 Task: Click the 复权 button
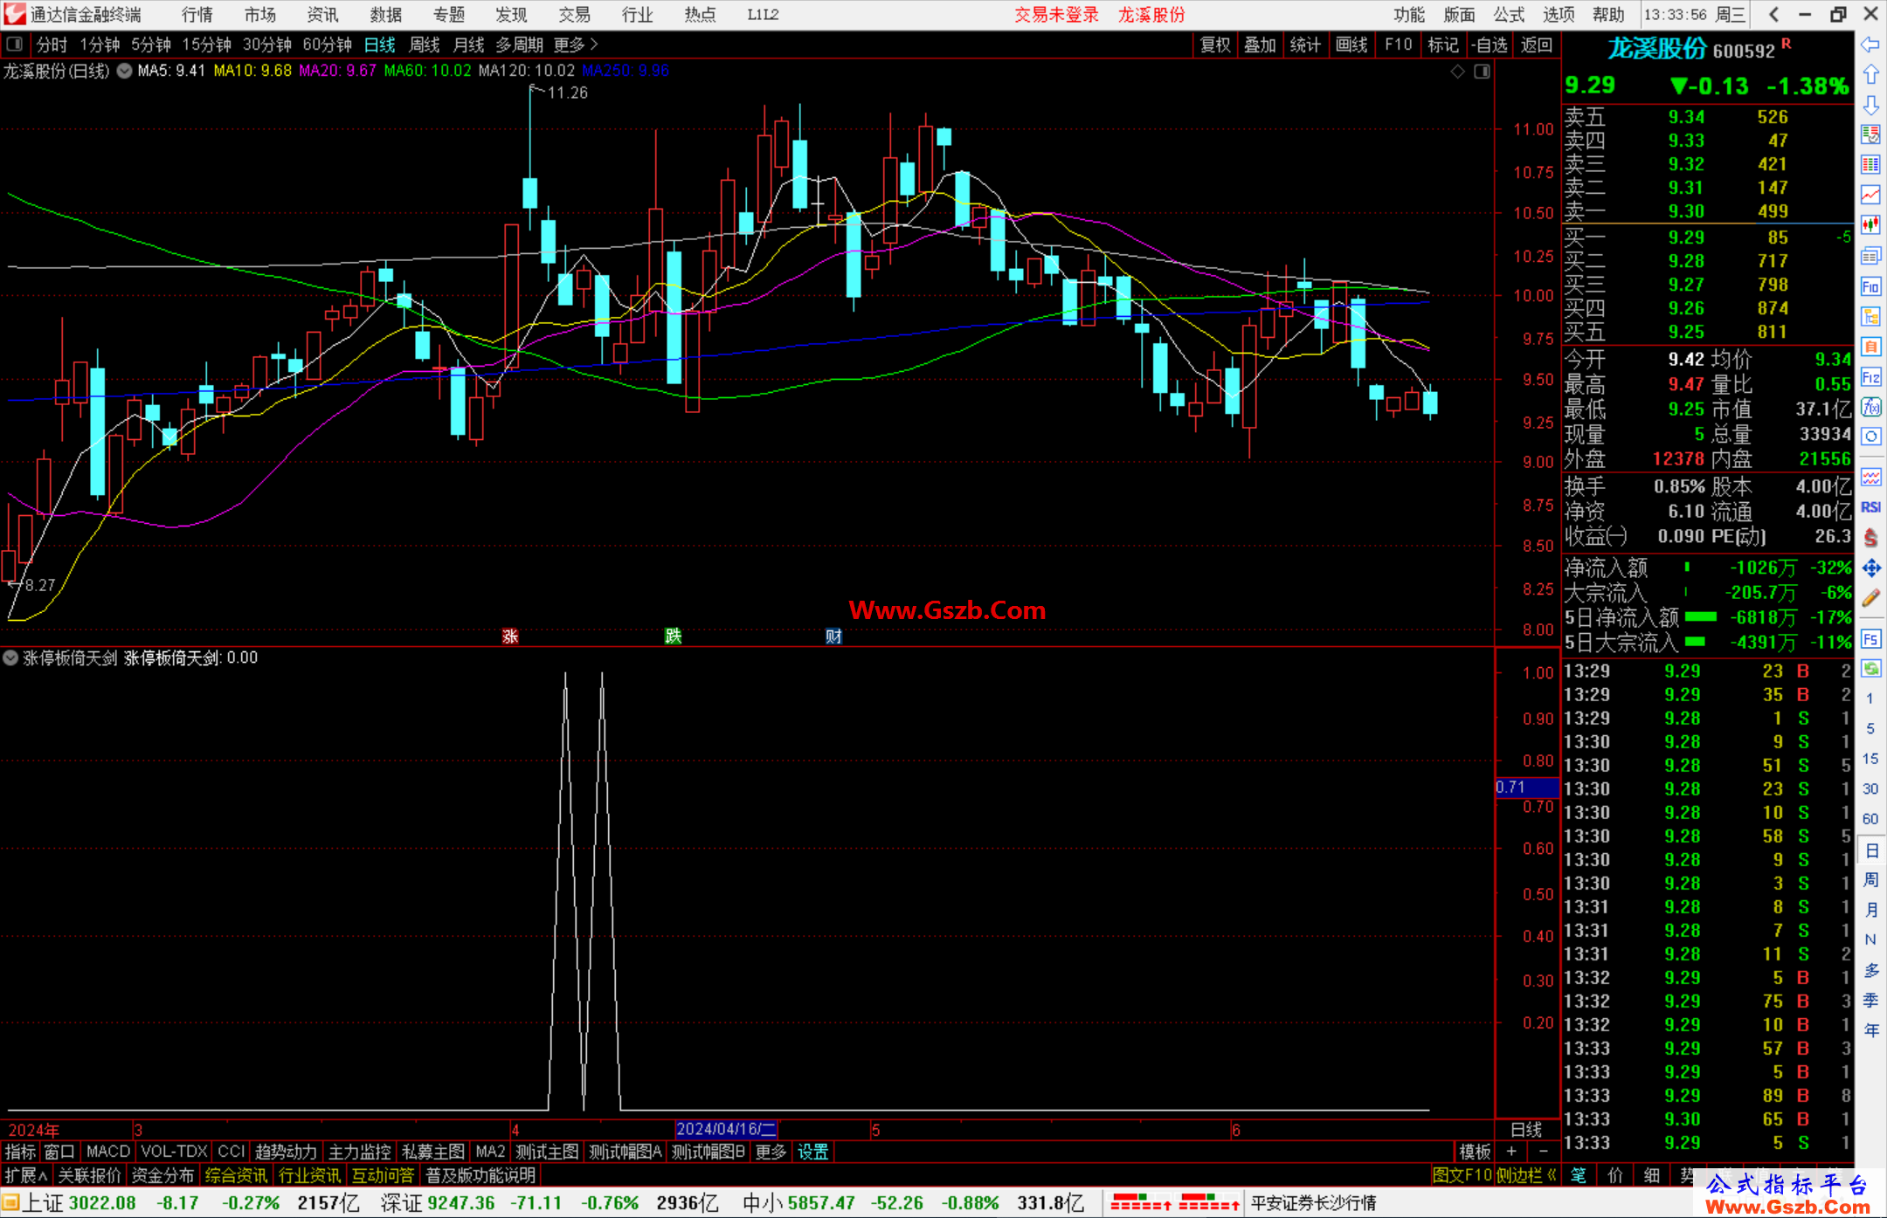1215,45
